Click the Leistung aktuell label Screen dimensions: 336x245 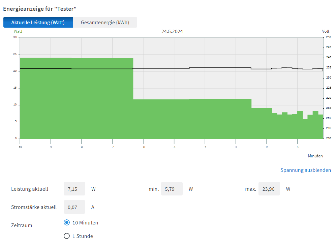30,189
